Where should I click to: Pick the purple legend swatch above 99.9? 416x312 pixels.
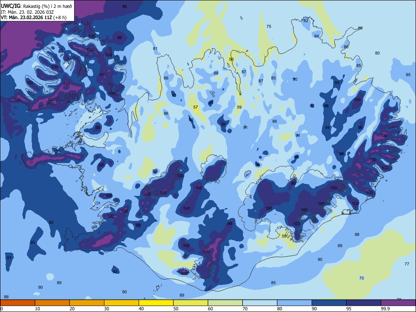tap(398, 303)
